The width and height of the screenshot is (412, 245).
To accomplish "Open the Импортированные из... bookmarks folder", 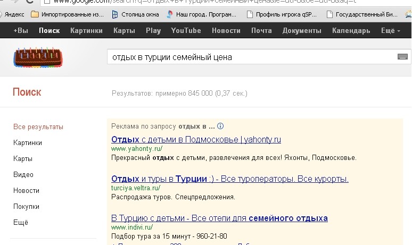I will [67, 14].
